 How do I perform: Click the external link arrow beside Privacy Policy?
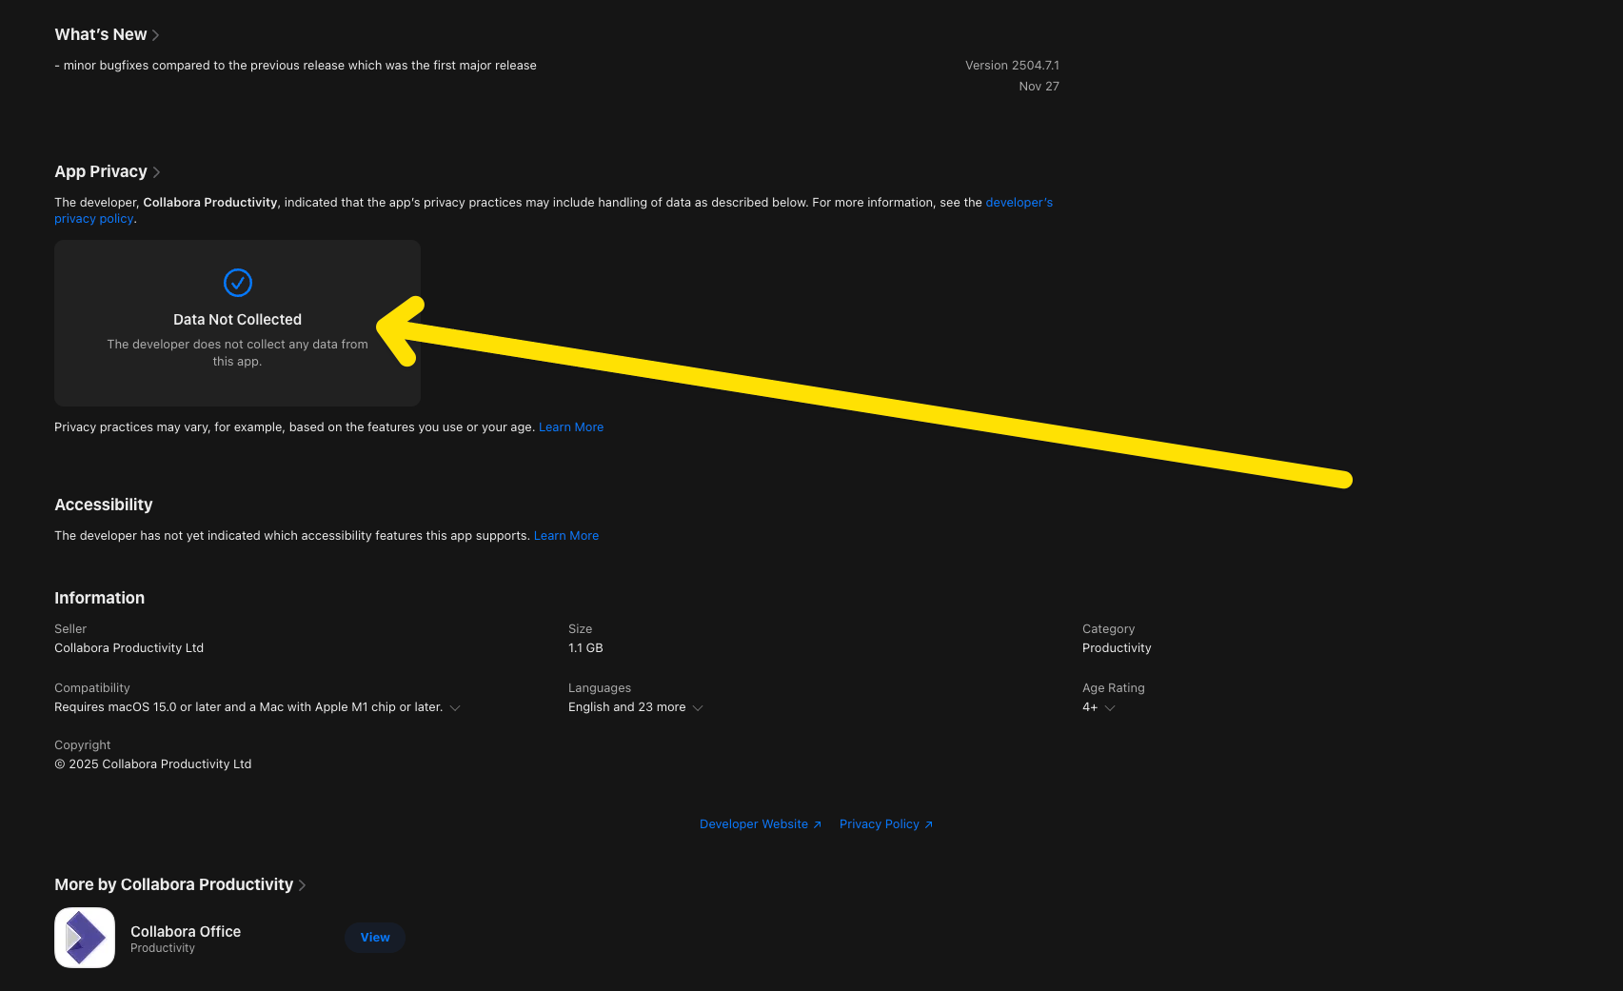(928, 823)
